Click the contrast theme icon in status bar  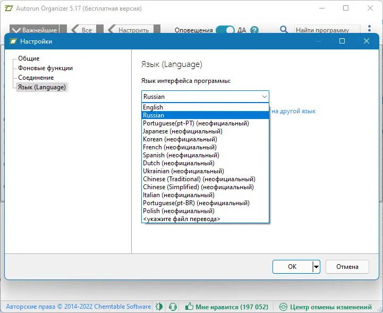coord(159,307)
